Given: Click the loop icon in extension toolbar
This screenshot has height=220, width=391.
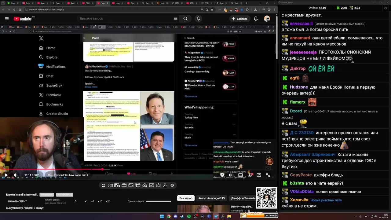Looking at the screenshot, I should point(104,185).
